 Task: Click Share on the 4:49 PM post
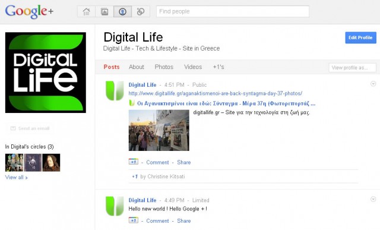click(184, 221)
